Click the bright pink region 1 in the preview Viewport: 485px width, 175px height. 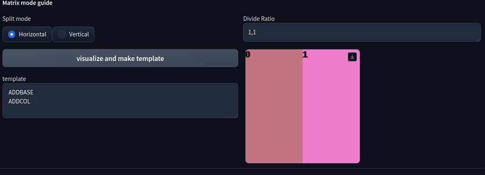[331, 110]
